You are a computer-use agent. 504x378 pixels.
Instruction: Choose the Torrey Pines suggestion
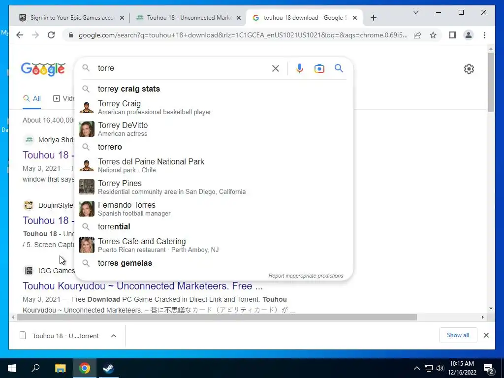coord(214,187)
